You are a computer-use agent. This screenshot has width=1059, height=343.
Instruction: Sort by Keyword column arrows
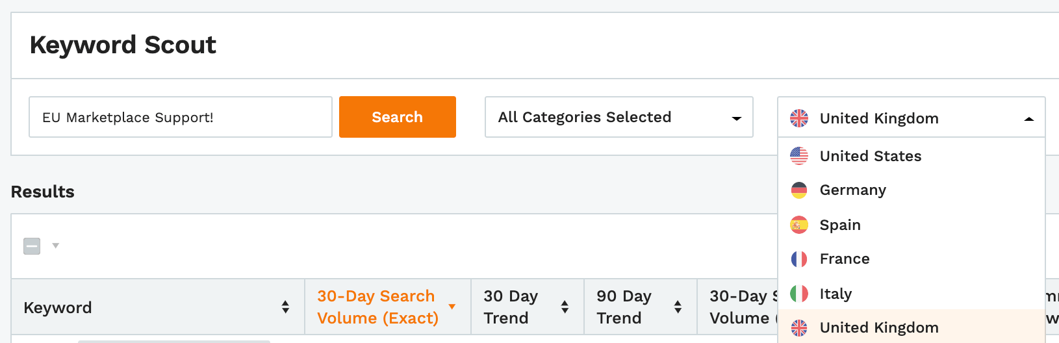tap(285, 307)
